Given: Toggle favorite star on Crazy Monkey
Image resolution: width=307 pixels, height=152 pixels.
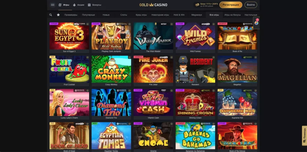Looking at the screenshot, I should (x=130, y=57).
